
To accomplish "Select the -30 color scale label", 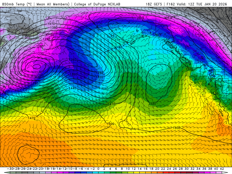I will (x=10, y=169).
